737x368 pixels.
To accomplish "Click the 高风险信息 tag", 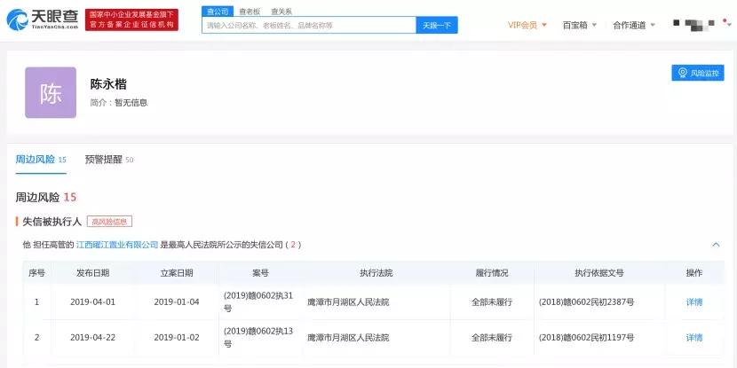I will (109, 222).
